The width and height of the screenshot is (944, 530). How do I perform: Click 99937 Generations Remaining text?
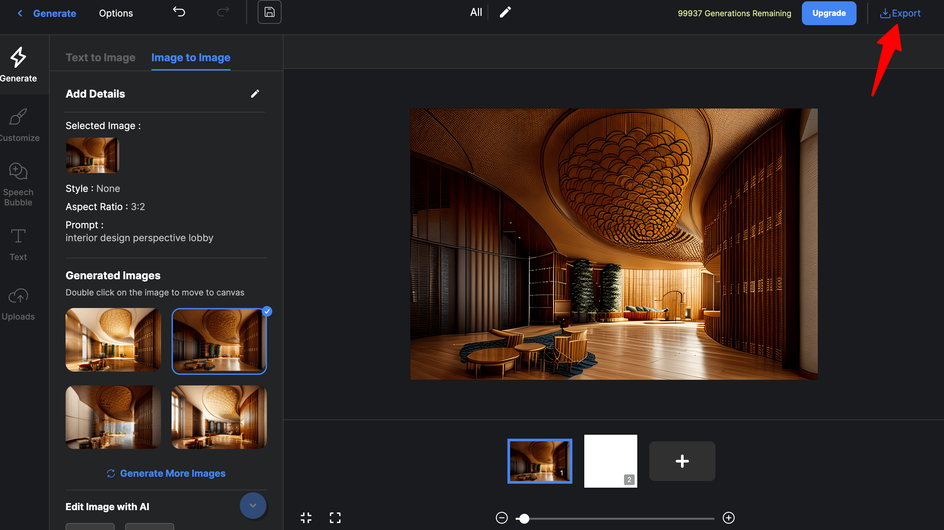pos(734,13)
